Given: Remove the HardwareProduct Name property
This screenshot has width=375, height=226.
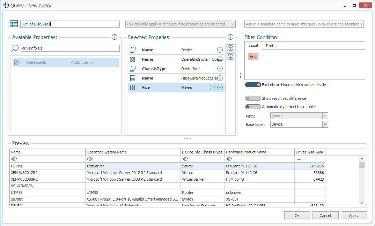Looking at the screenshot, I should [x=220, y=78].
